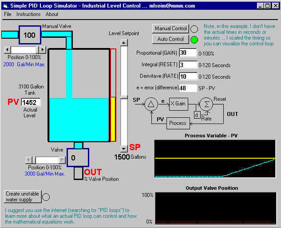The width and height of the screenshot is (281, 228).
Task: Click the small d Rate block
Action: point(197,115)
